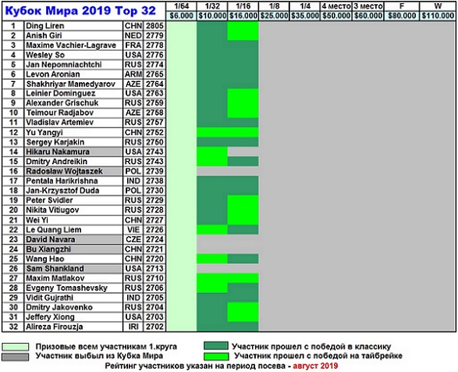This screenshot has width=458, height=372.
Task: Click Alireza Firouzja's rating 2702
Action: click(154, 327)
